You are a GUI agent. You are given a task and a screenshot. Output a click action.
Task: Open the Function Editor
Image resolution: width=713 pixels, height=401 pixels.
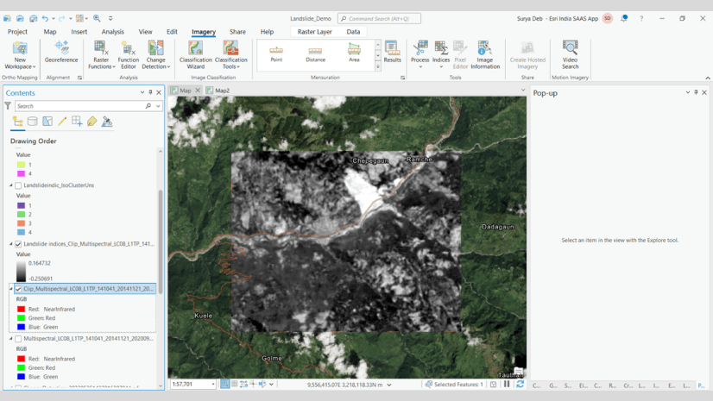coord(128,53)
